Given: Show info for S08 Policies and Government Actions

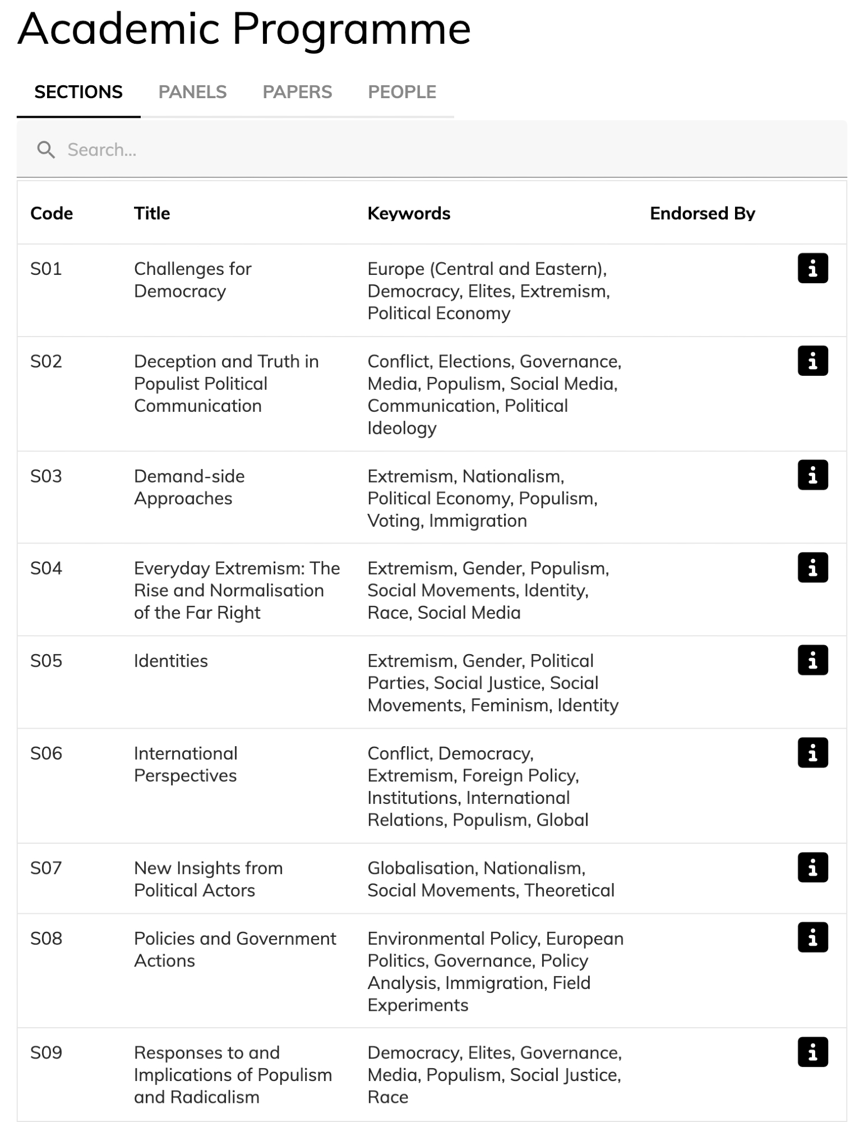Looking at the screenshot, I should [x=812, y=938].
